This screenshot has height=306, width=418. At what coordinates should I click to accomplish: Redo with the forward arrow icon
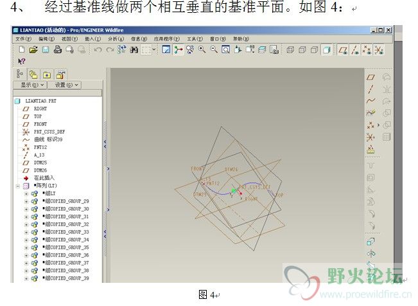pos(110,50)
